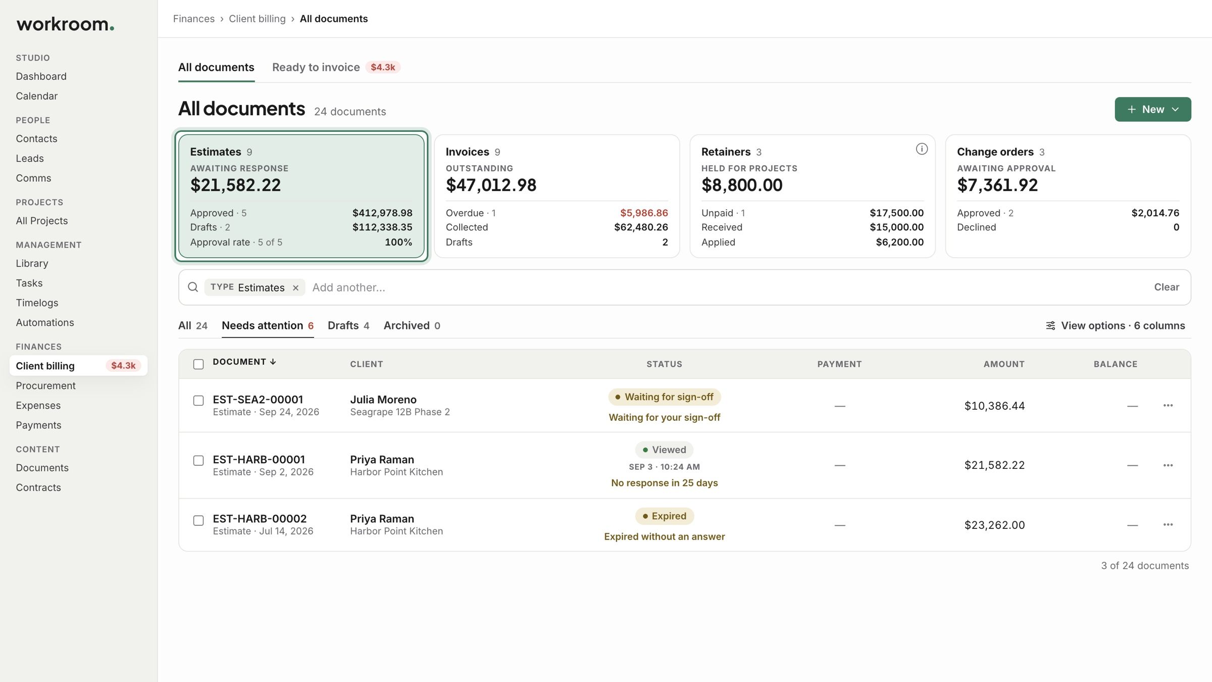Open row actions for EST-SEA2-00001

point(1168,406)
